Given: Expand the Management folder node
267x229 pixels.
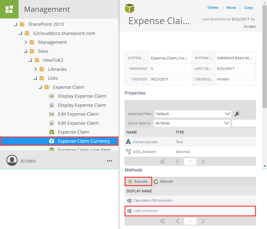Looking at the screenshot, I should coord(26,42).
